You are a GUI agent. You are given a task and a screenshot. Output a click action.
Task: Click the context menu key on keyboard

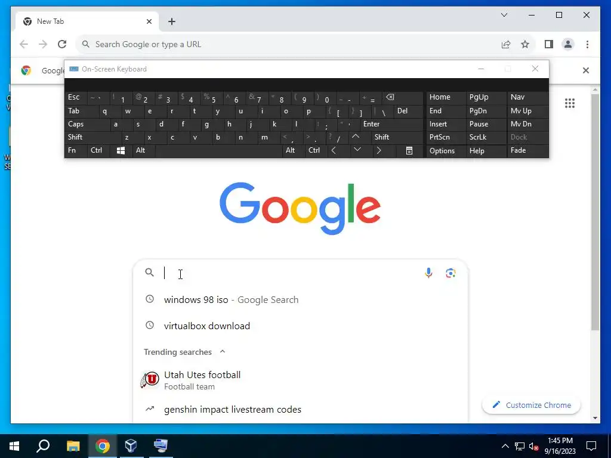409,151
